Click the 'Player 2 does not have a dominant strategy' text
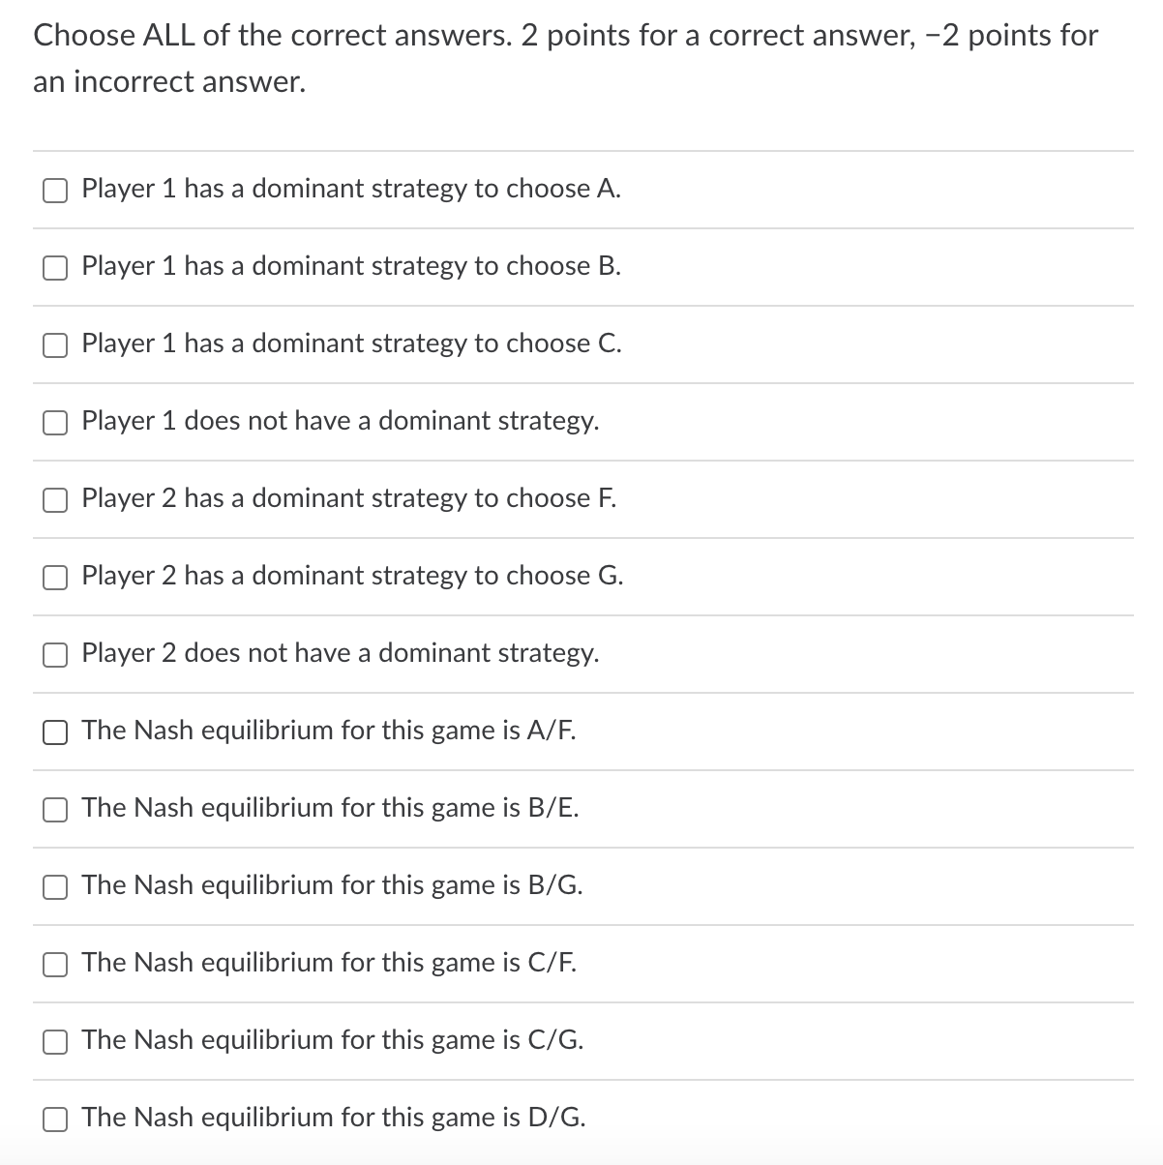 pos(341,654)
